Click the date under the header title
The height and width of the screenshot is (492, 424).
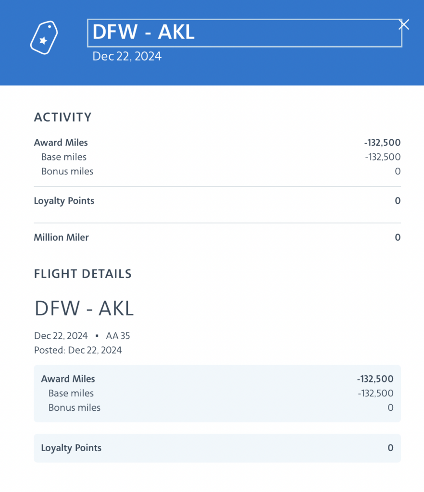127,56
